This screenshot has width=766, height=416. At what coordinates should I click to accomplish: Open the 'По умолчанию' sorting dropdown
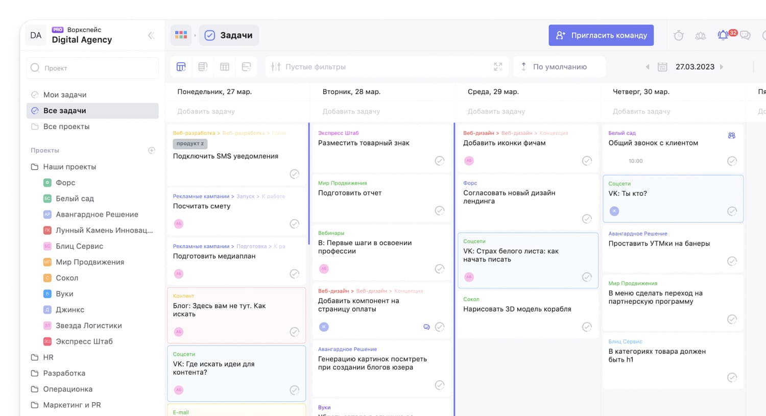click(559, 67)
